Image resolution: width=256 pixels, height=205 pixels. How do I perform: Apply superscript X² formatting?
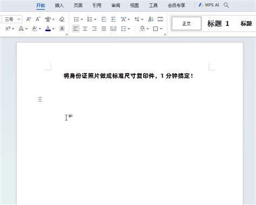[x=8, y=29]
